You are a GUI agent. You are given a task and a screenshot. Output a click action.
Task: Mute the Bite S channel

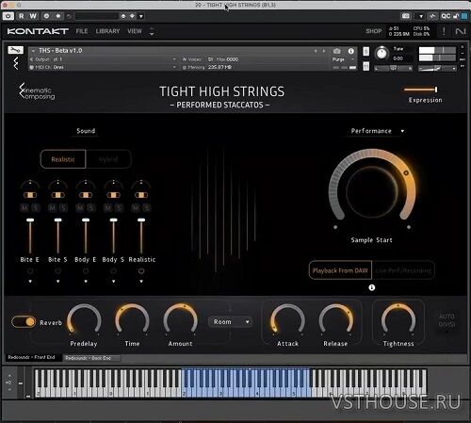click(52, 208)
